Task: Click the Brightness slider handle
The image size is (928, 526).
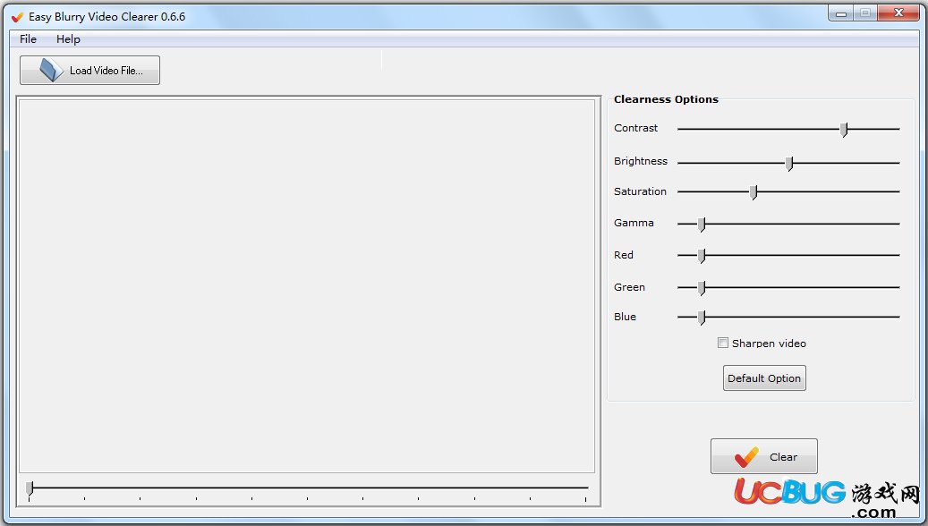Action: pyautogui.click(x=789, y=164)
